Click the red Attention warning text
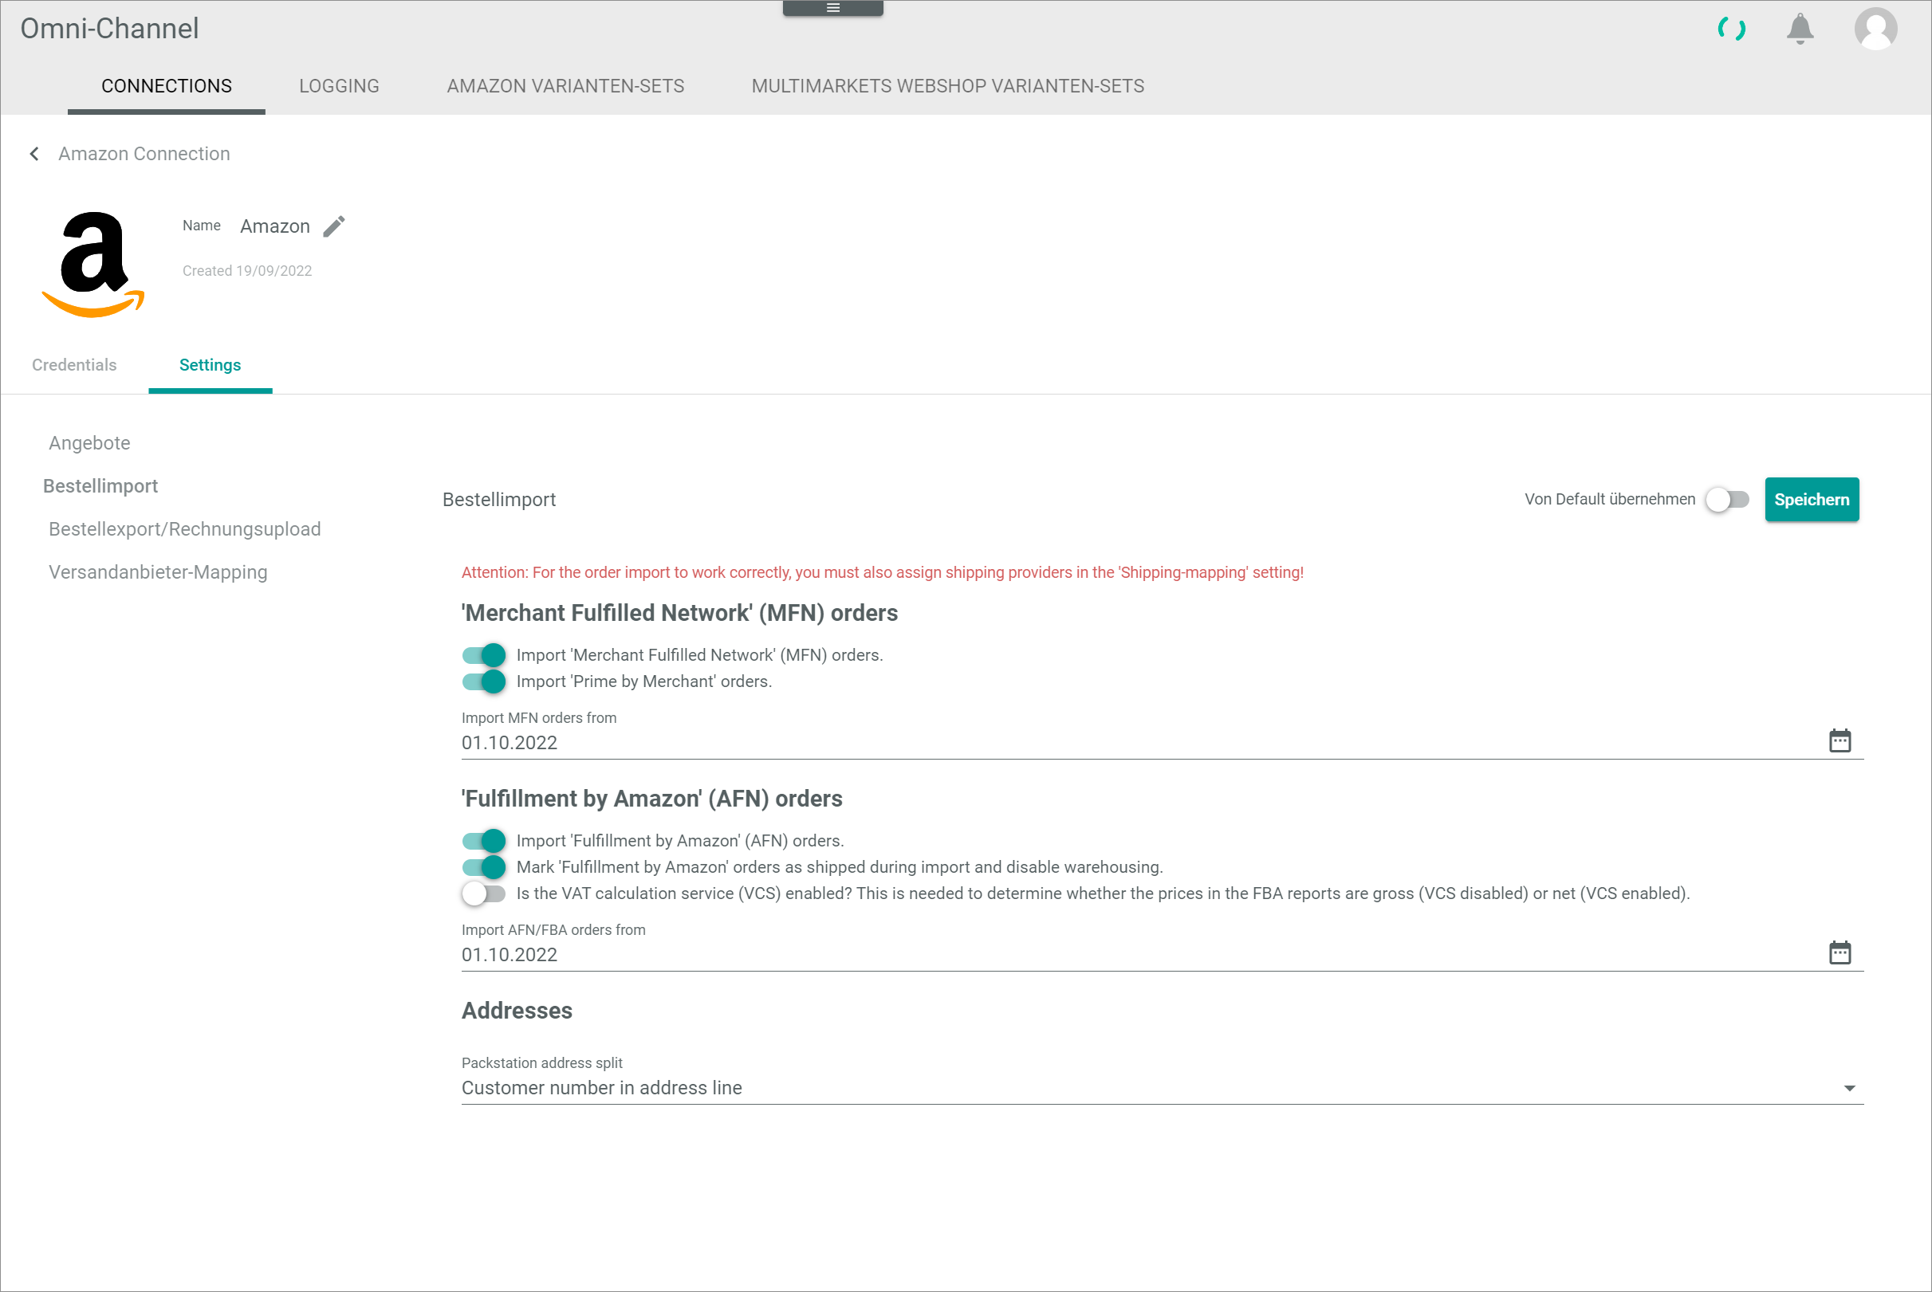The width and height of the screenshot is (1932, 1292). [882, 572]
